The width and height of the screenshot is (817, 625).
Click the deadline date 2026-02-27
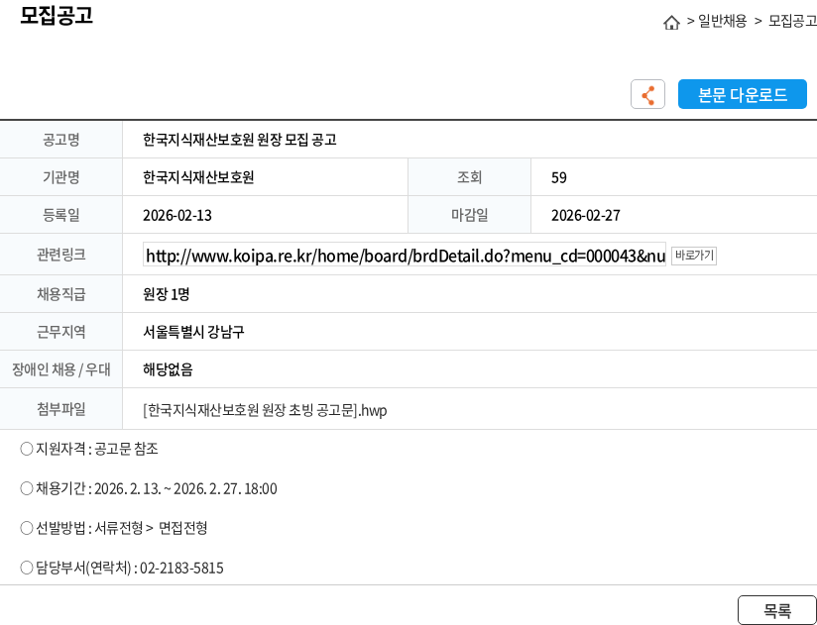pos(586,216)
